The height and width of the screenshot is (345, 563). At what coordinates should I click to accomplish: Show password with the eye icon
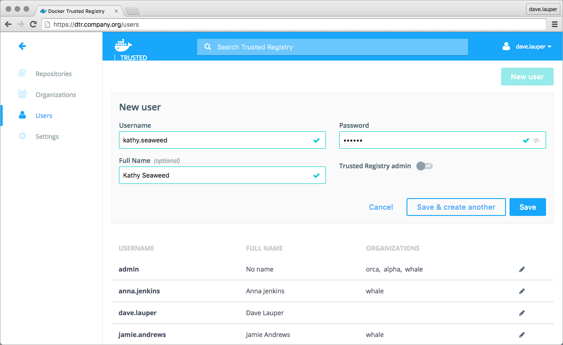point(537,140)
